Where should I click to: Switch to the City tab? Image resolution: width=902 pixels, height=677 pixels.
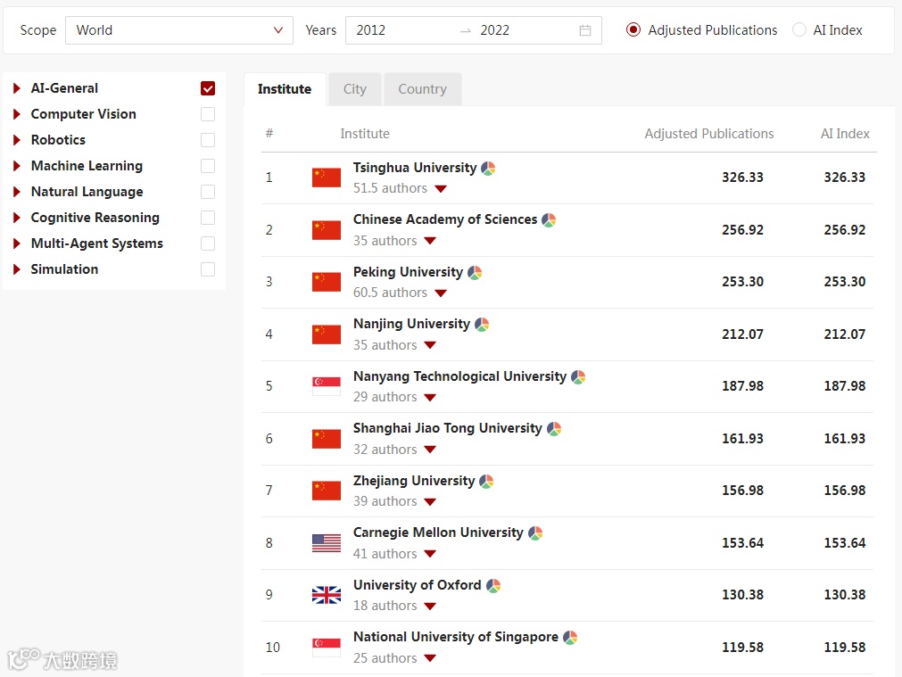[354, 89]
